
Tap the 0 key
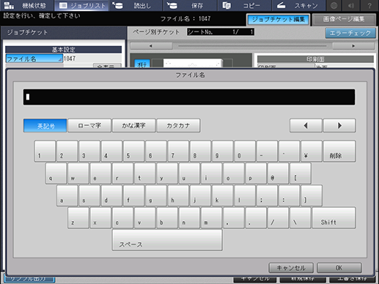point(245,151)
